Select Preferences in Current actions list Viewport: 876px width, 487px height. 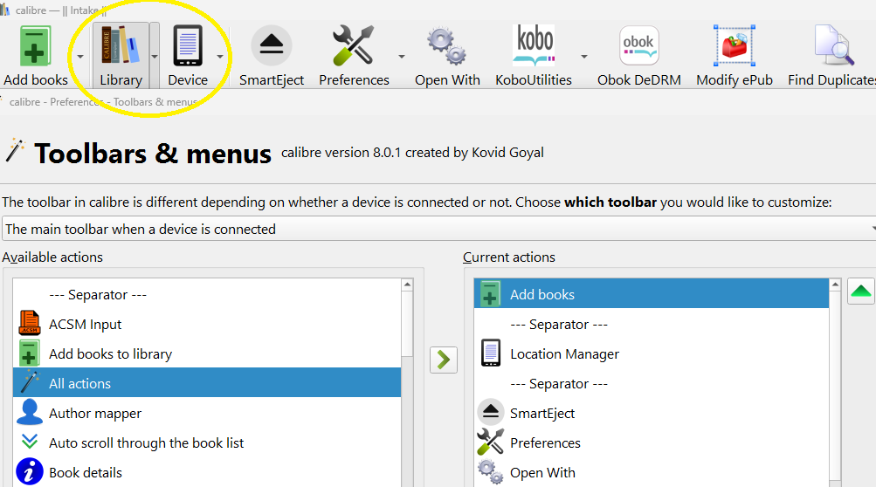pyautogui.click(x=652, y=442)
